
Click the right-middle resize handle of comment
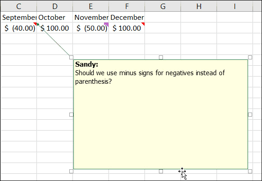click(250, 114)
